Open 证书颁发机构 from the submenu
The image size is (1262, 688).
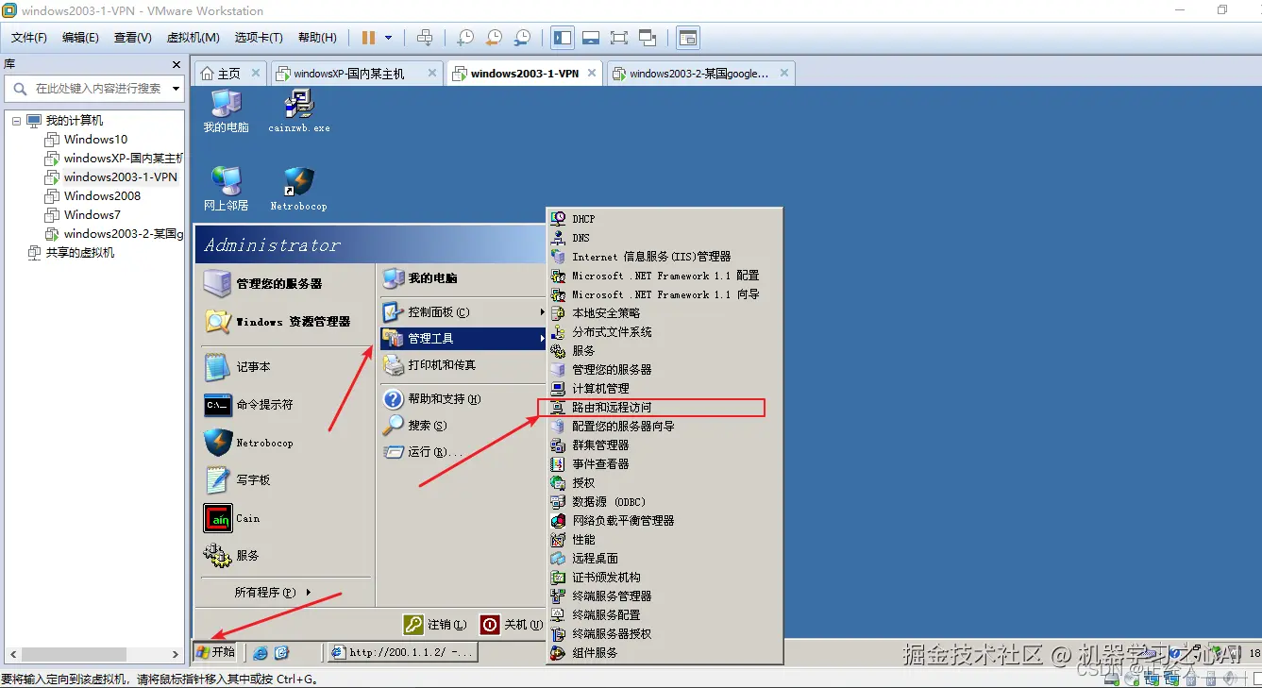(665, 578)
